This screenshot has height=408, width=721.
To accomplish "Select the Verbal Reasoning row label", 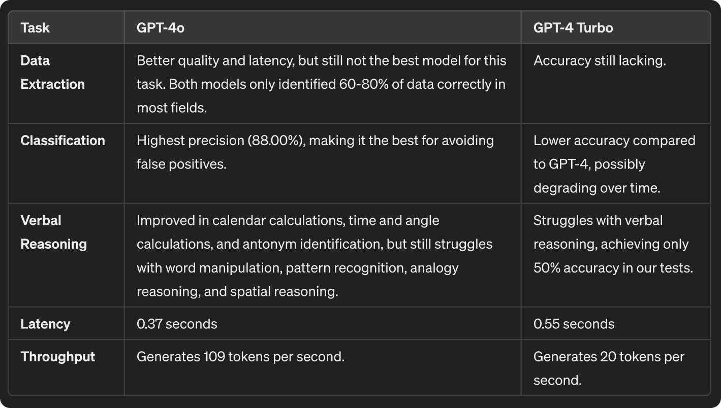I will pos(53,232).
